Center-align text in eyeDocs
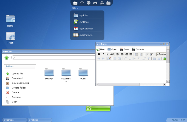Image resolution: width=187 pixels, height=122 pixels. coord(122,54)
